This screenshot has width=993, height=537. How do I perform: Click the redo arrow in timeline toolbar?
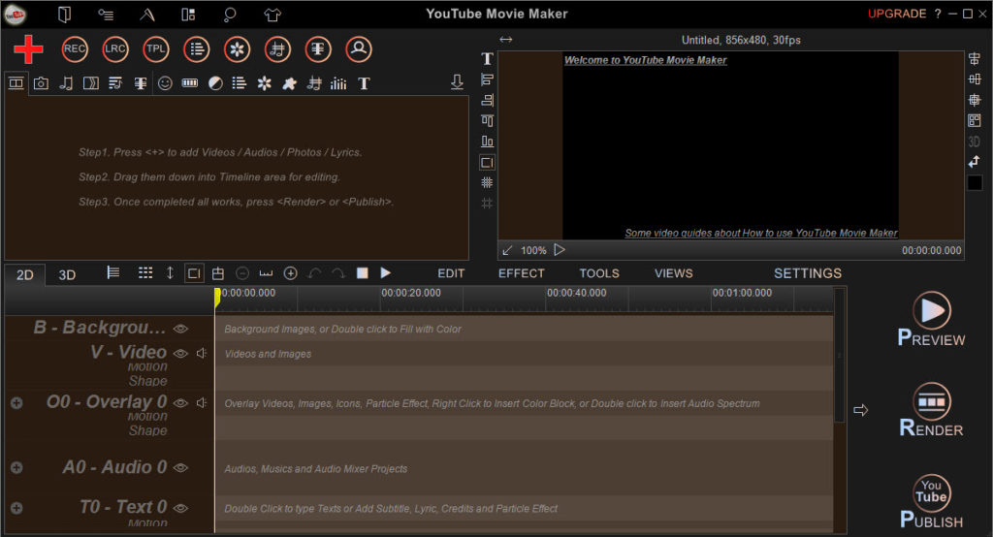[x=338, y=273]
